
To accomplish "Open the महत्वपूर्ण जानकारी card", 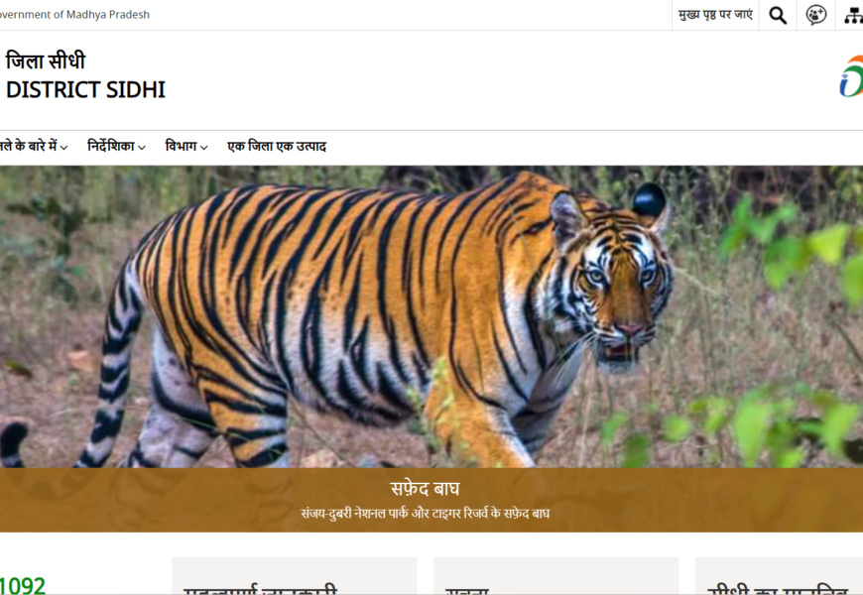I will [295, 576].
